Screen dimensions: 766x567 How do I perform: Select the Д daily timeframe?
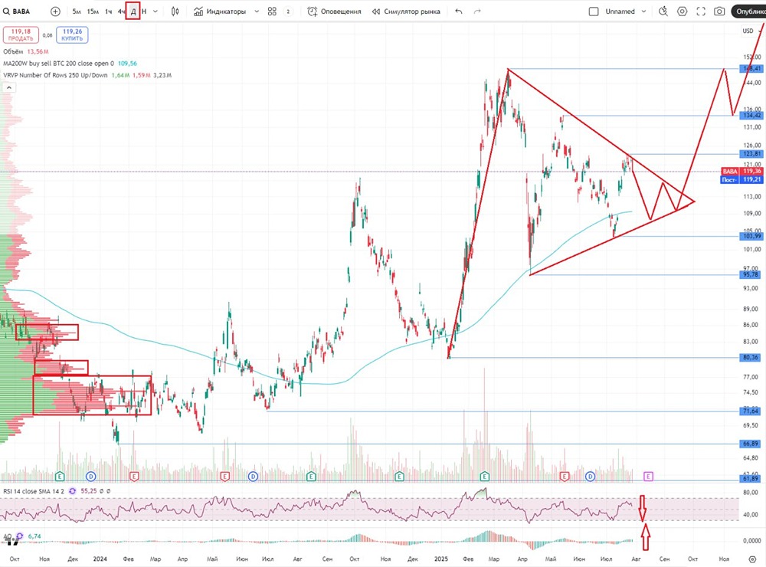click(133, 11)
